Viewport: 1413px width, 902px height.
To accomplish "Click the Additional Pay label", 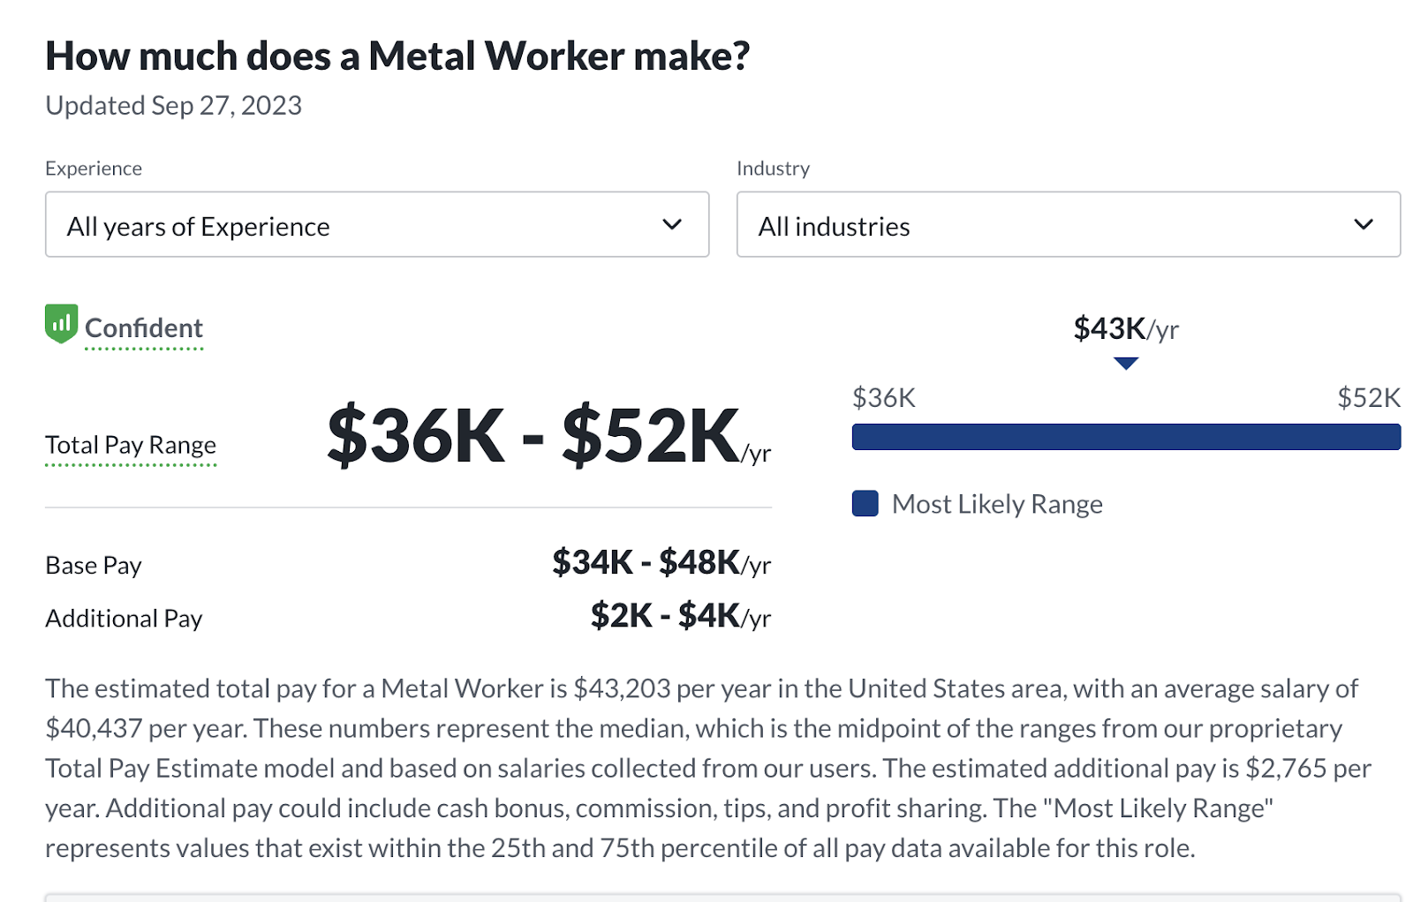I will click(124, 618).
